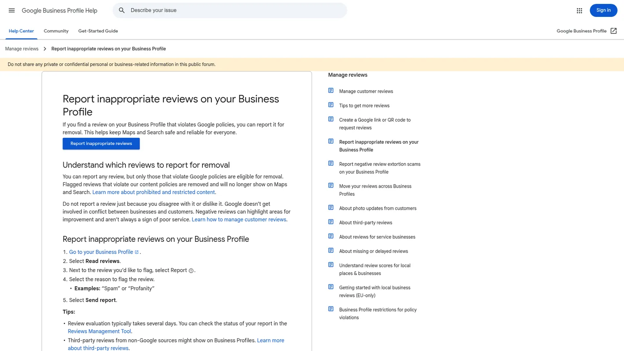Viewport: 624px width, 351px height.
Task: Click the article icon beside Business Profile restrictions
Action: 331,309
